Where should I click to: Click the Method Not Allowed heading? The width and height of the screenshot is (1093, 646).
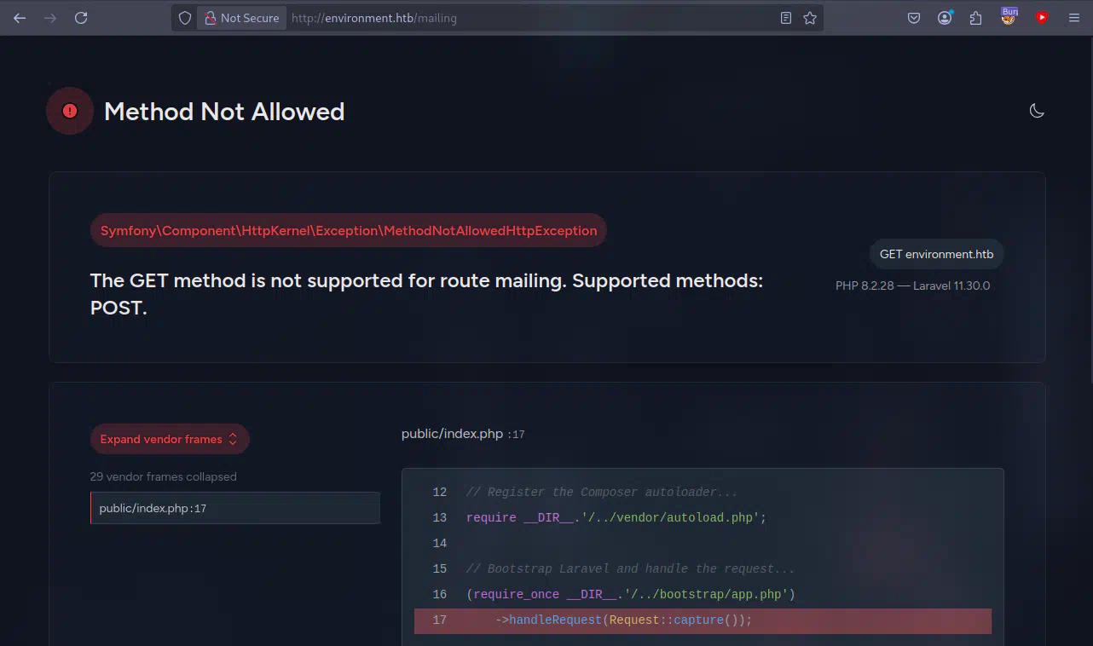(224, 112)
